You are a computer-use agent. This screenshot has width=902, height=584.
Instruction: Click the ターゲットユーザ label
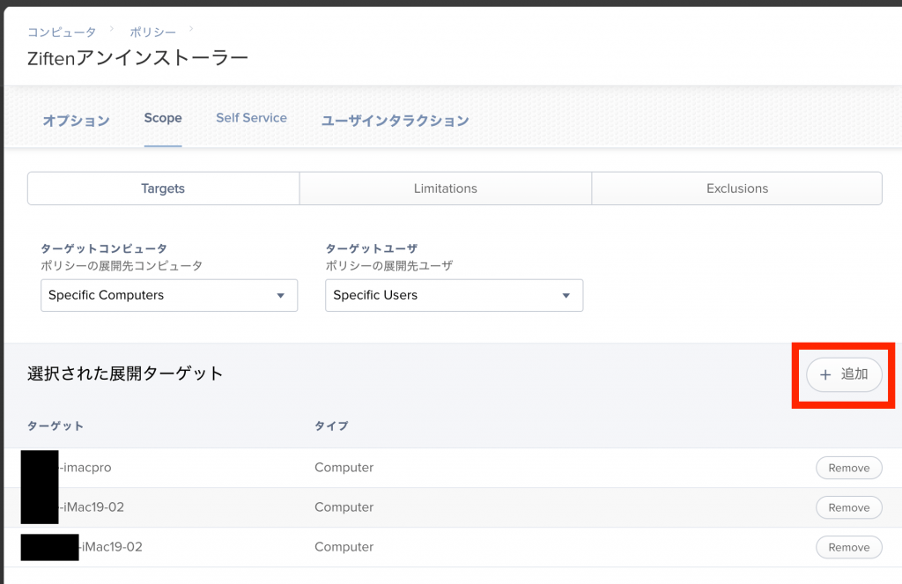tap(372, 248)
